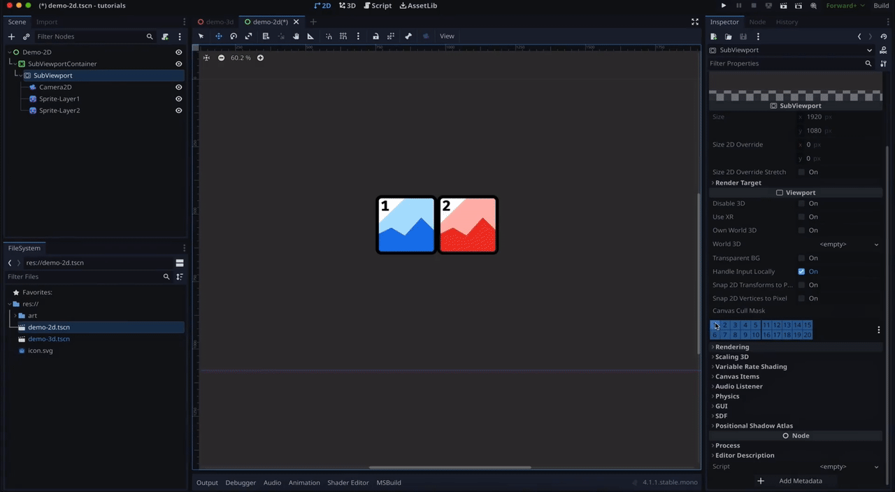
Task: Click the Lock selected node padlock icon
Action: (x=375, y=36)
